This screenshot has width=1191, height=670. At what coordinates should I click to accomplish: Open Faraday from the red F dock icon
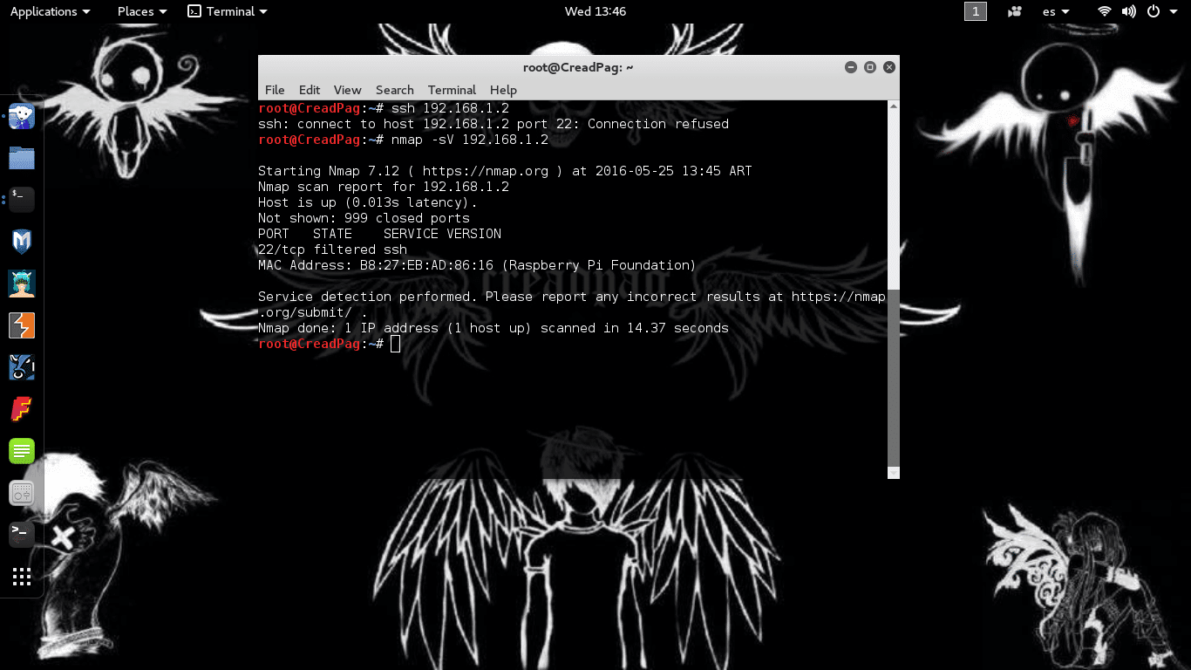(21, 408)
